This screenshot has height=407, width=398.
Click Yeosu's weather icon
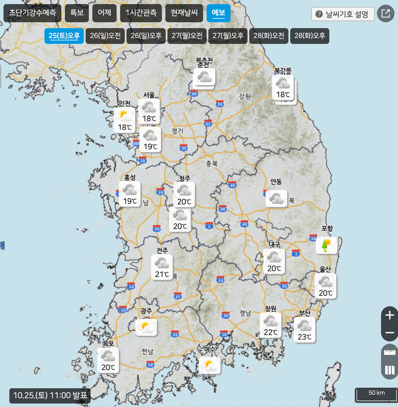(x=209, y=365)
